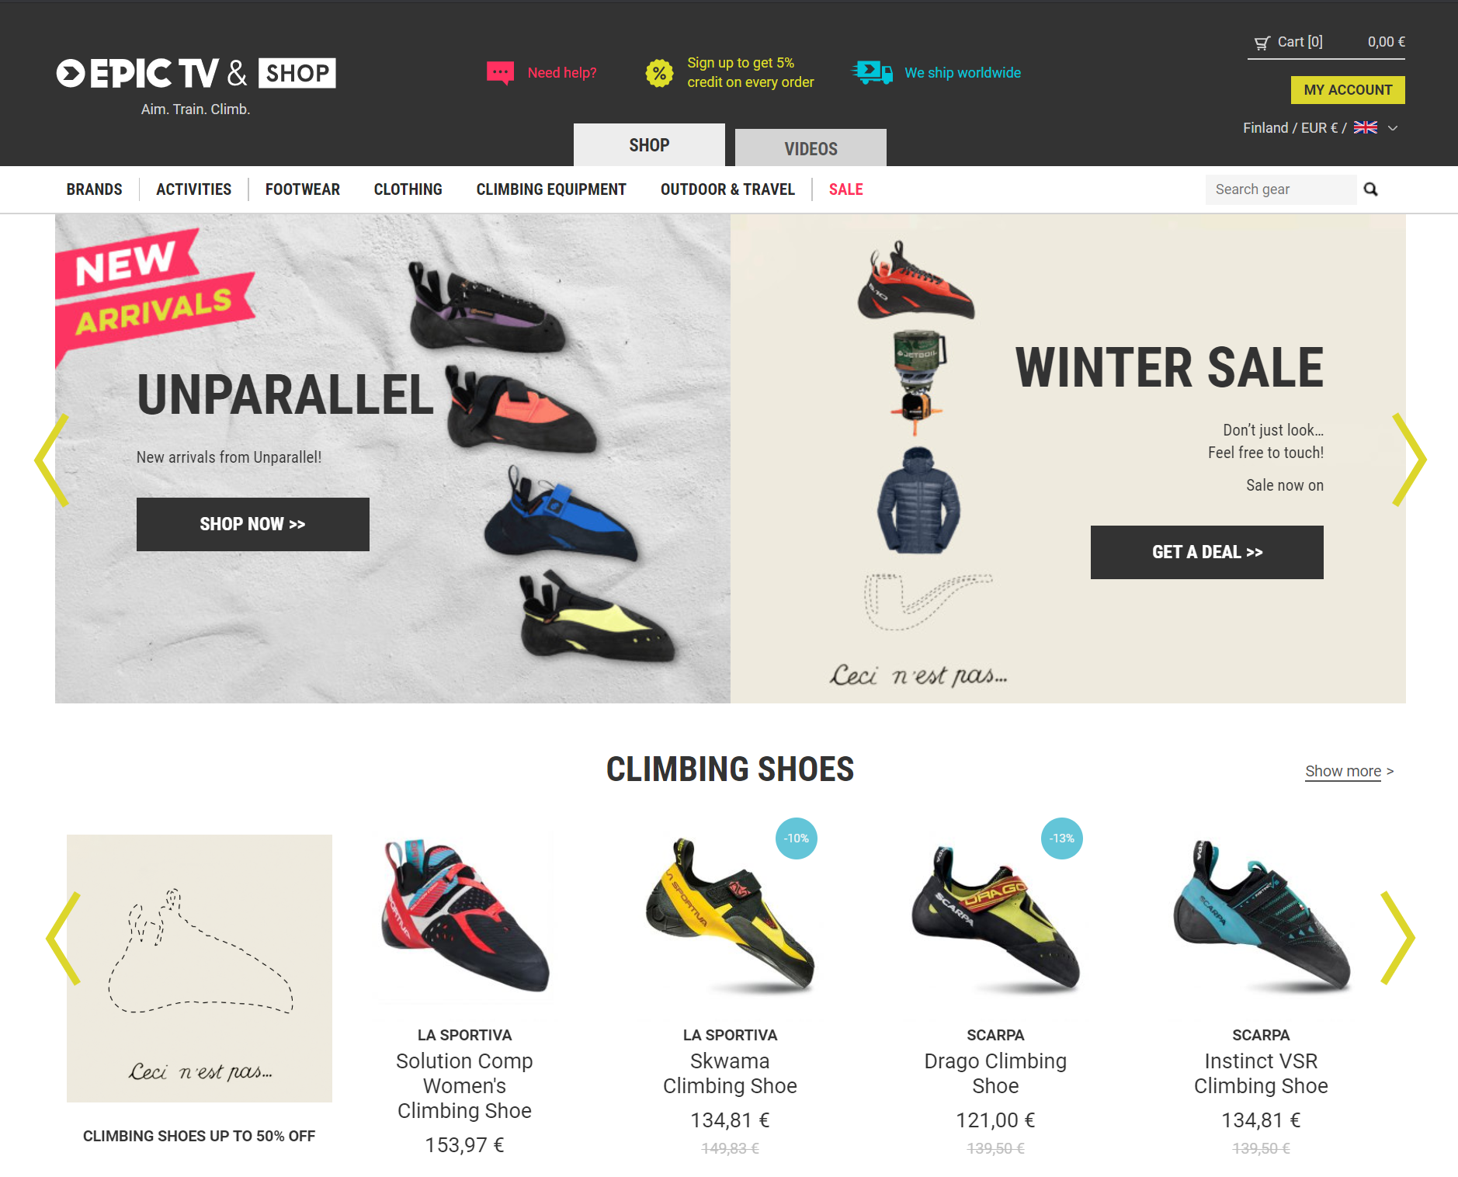1458x1177 pixels.
Task: Expand the Finland / EUR language selector
Action: tap(1320, 128)
